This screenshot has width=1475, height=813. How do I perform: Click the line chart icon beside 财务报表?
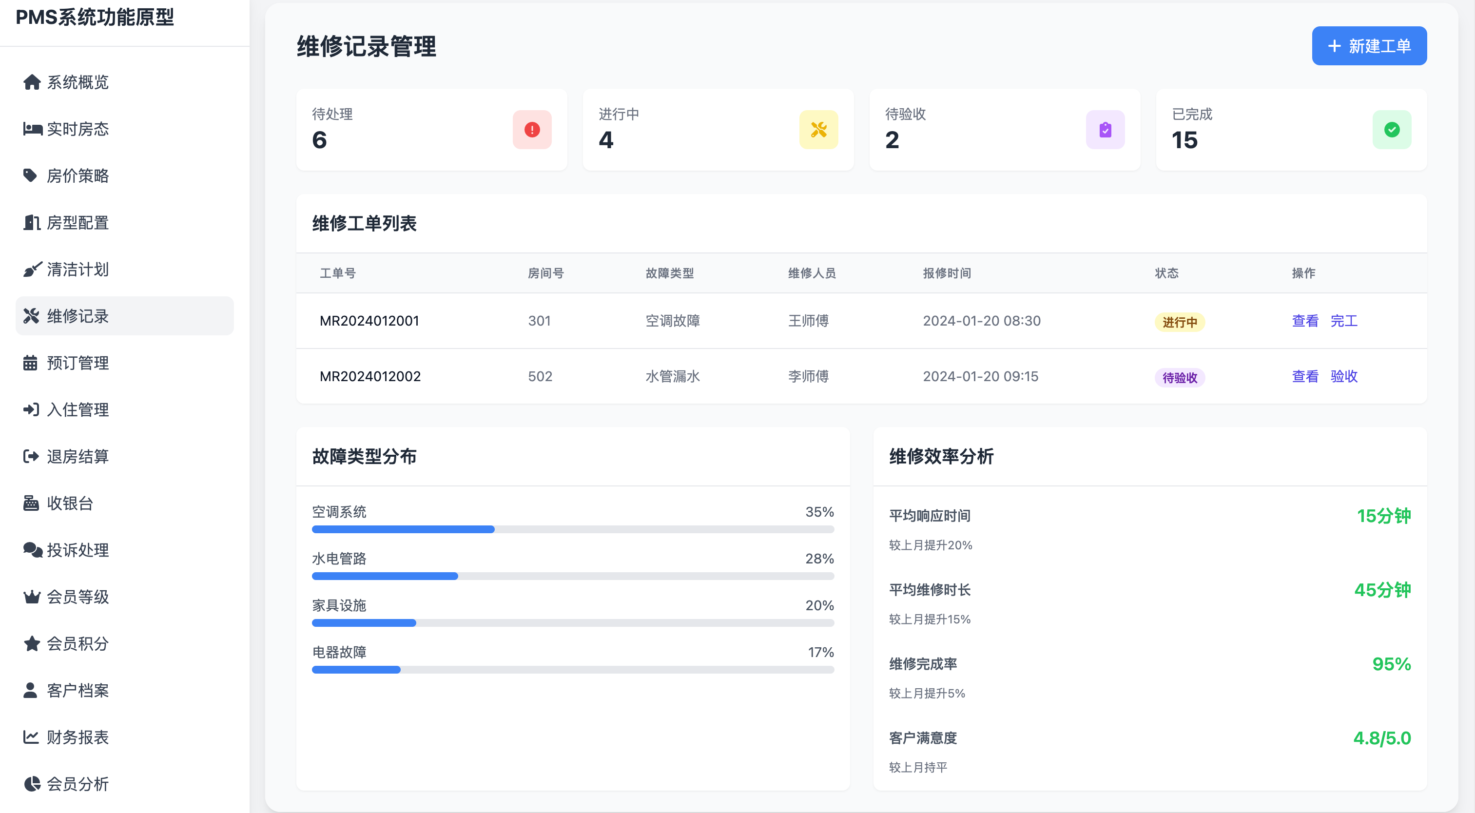31,737
